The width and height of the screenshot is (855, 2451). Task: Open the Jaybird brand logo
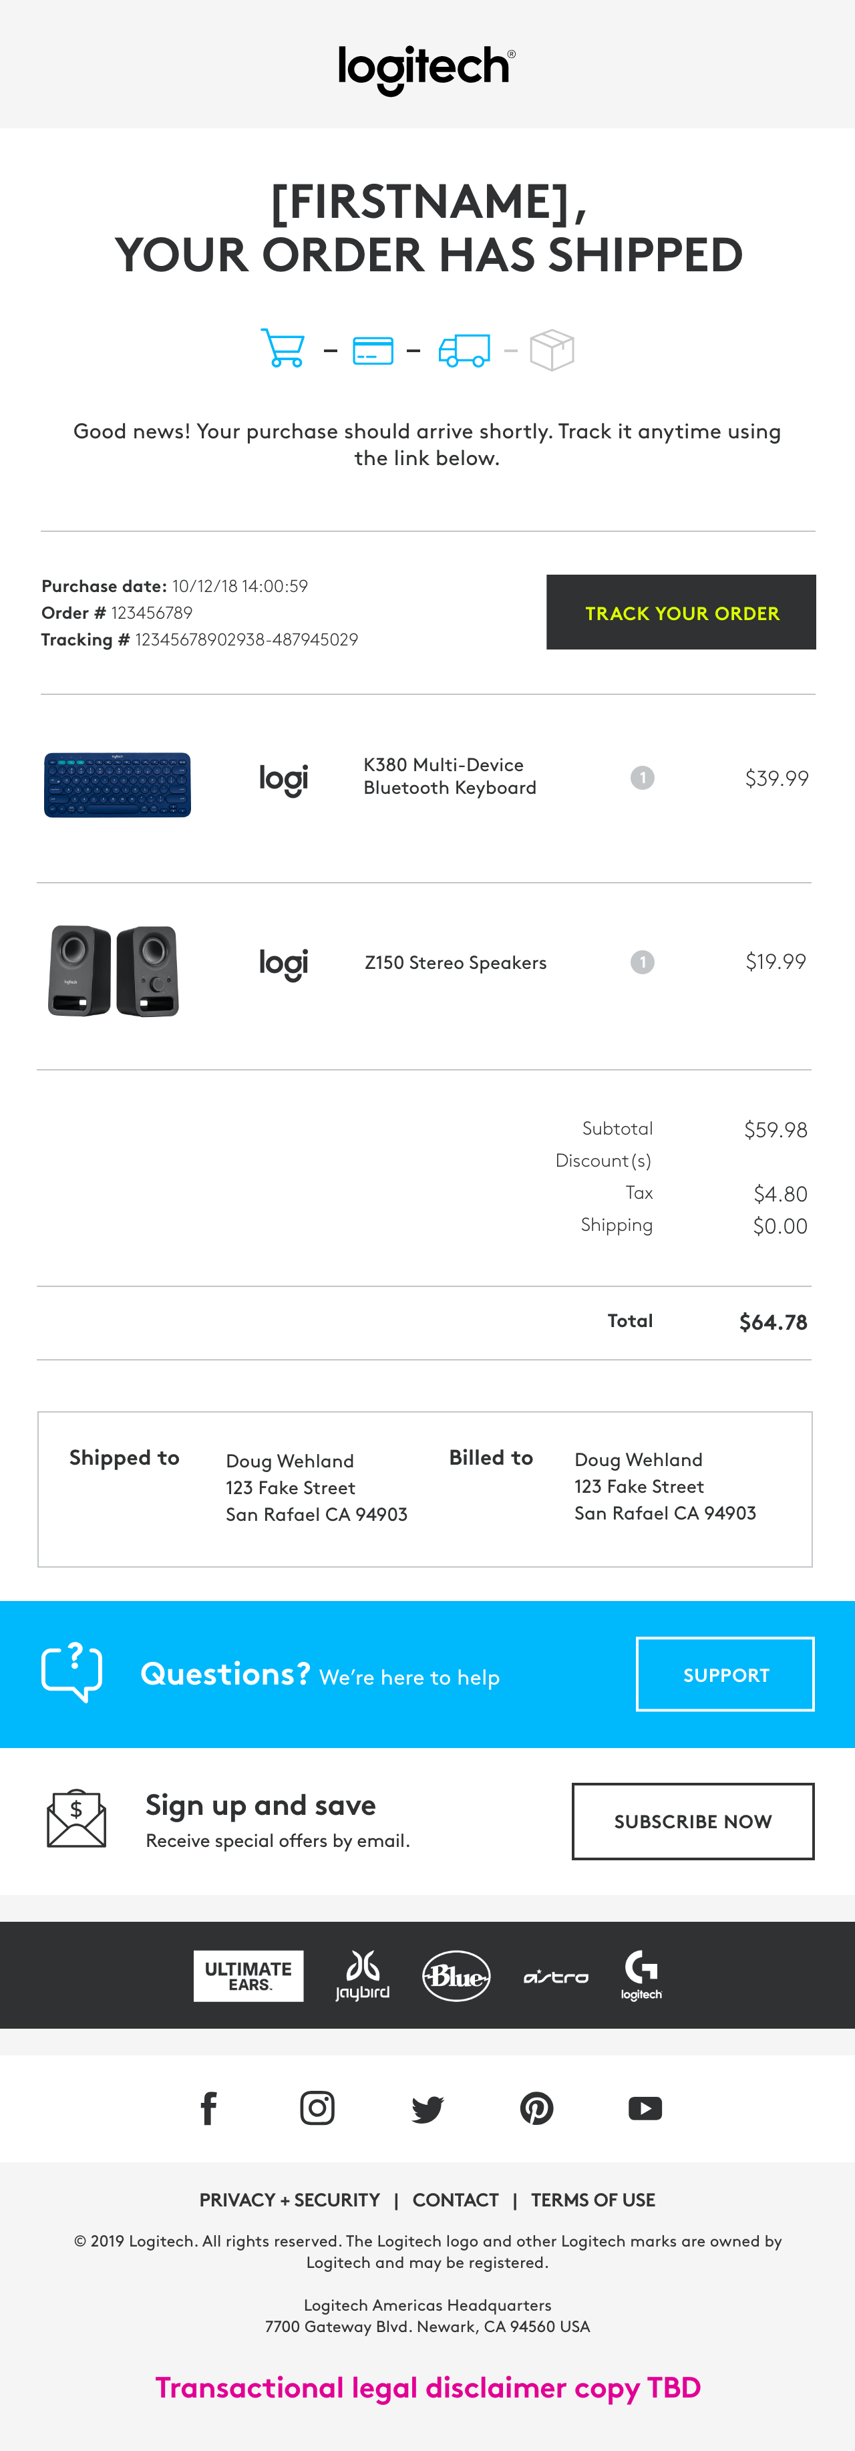[x=362, y=1976]
